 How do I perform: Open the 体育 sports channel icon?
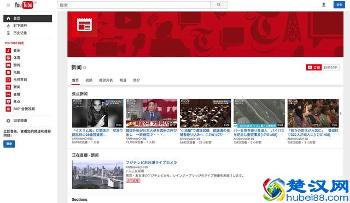pos(8,58)
